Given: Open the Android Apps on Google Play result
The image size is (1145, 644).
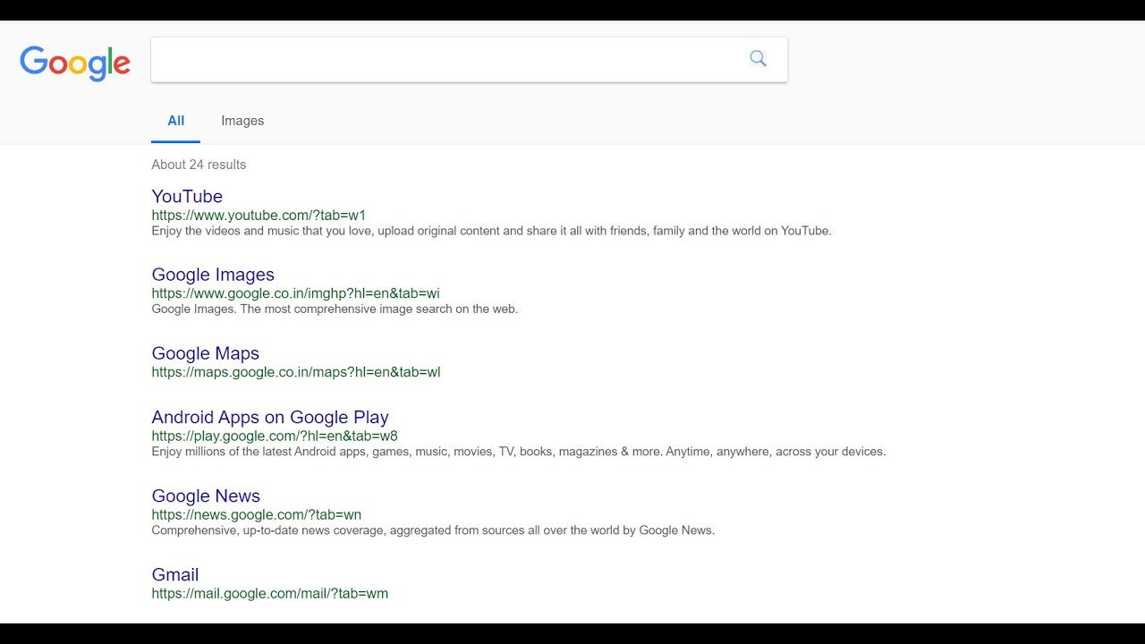Looking at the screenshot, I should pyautogui.click(x=270, y=417).
